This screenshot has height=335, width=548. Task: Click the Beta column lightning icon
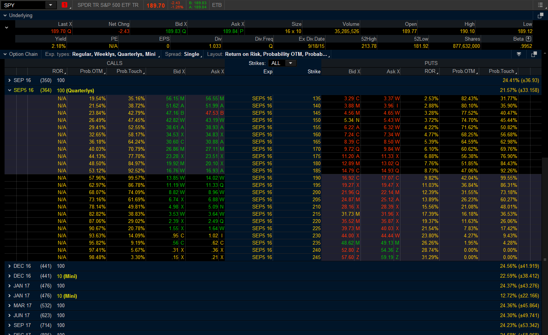528,39
